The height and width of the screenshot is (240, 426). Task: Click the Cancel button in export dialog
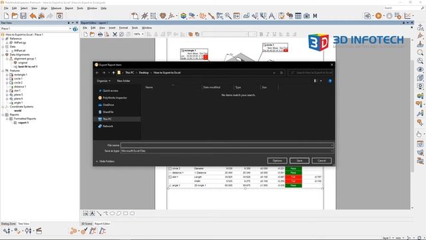click(321, 161)
